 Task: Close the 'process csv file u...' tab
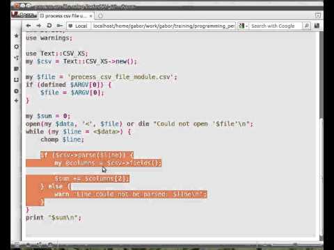(x=91, y=16)
